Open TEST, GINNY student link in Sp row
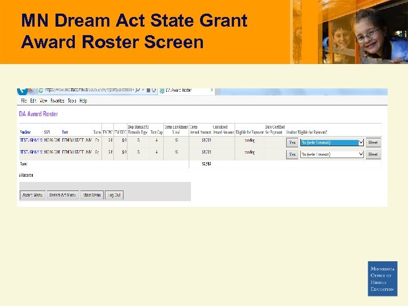Screen dimensions: 408x306 click(31, 152)
